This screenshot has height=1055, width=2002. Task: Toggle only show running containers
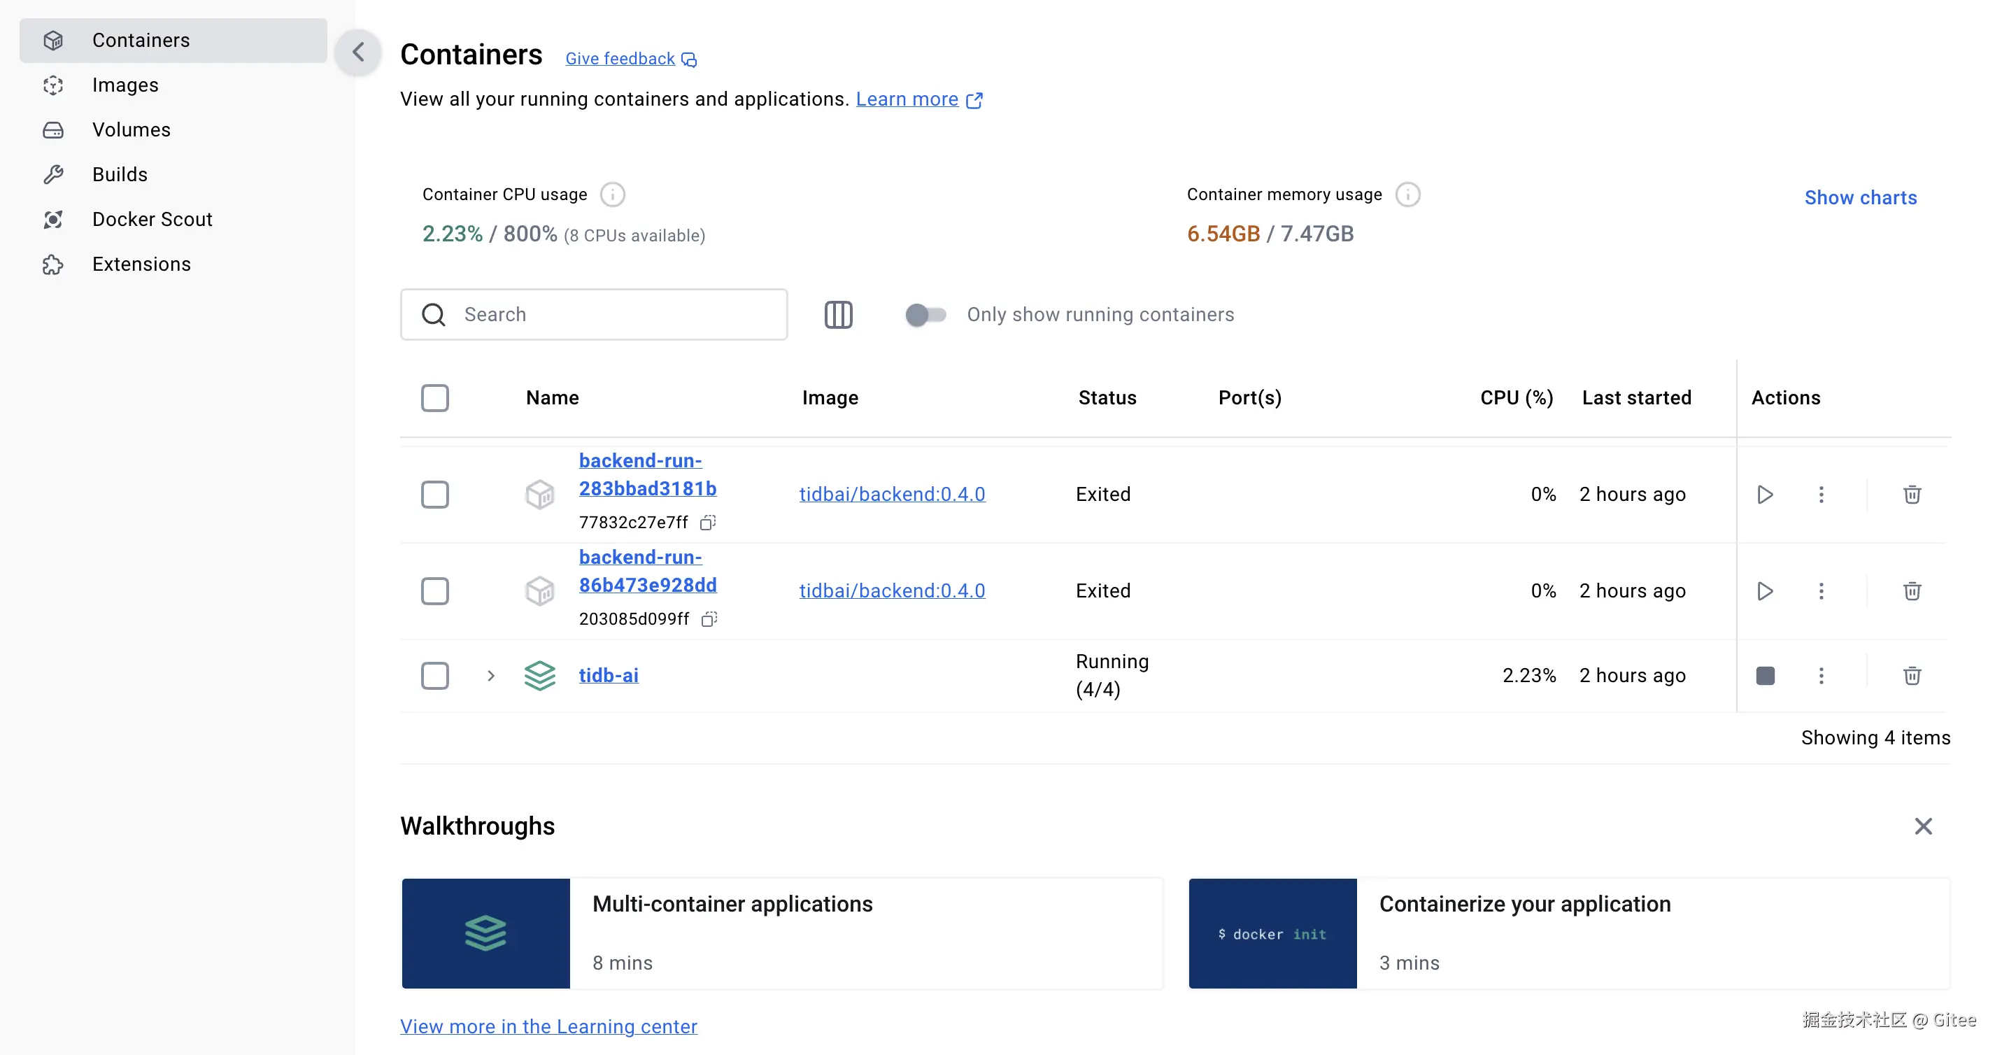pos(925,315)
